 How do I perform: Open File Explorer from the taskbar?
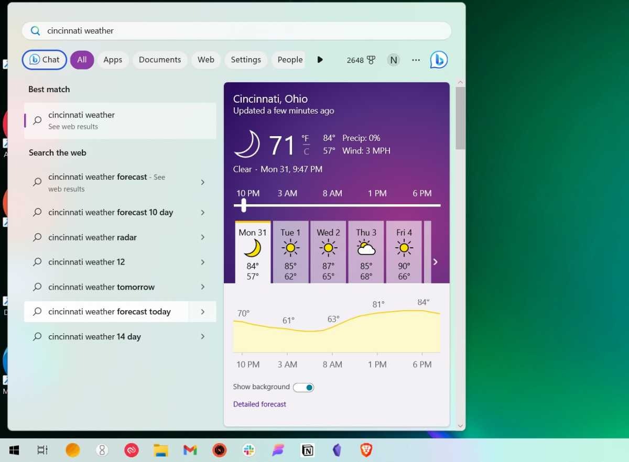click(x=160, y=449)
